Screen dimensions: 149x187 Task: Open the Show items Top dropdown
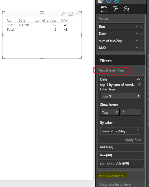[x=110, y=112]
